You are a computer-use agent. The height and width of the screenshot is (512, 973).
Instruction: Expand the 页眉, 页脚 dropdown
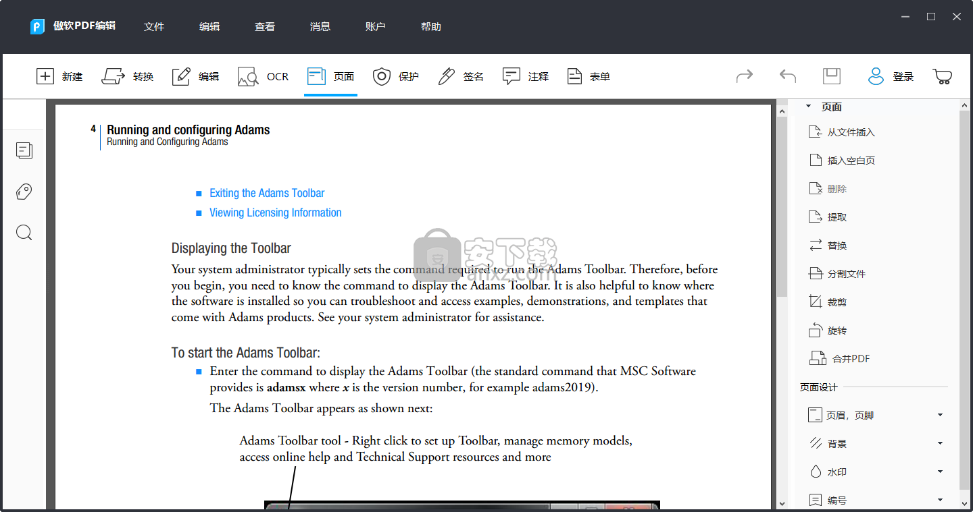940,416
